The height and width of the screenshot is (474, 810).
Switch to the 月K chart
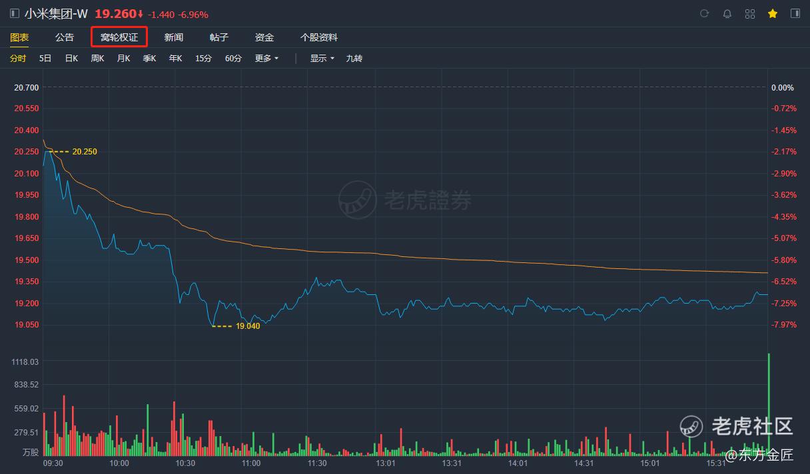tap(123, 59)
